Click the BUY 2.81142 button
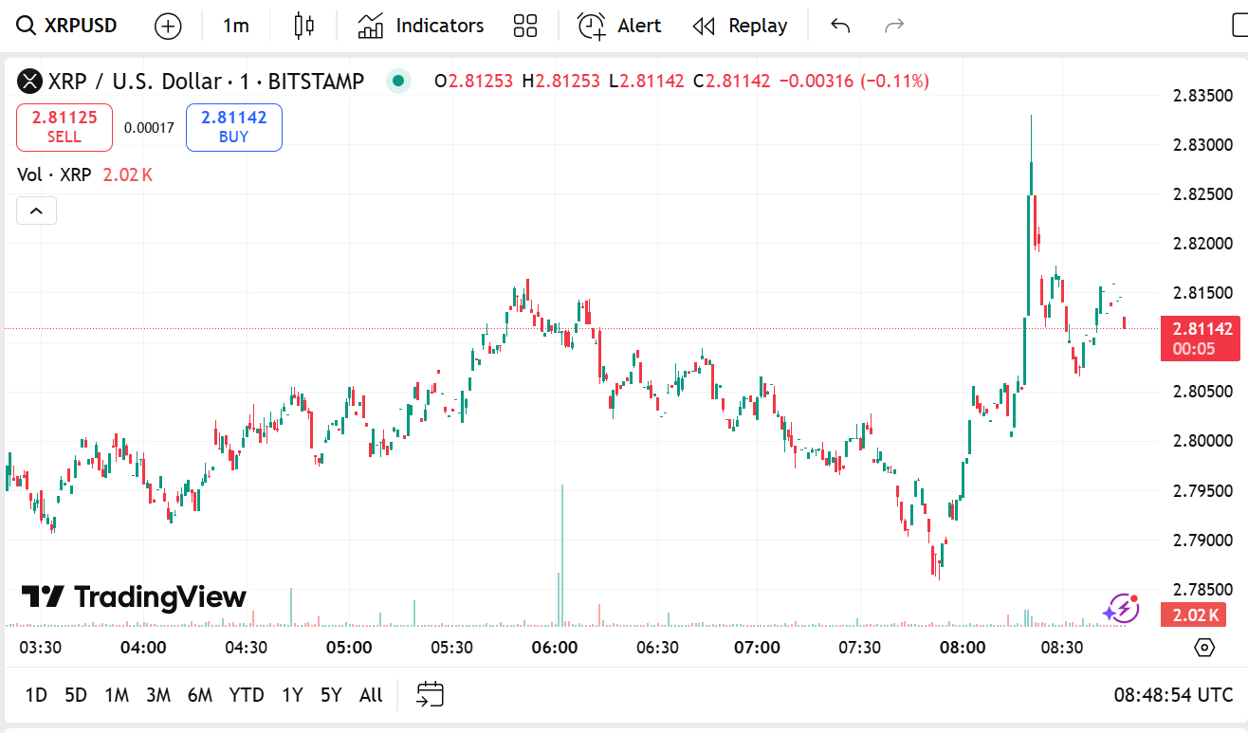This screenshot has height=733, width=1248. click(234, 127)
